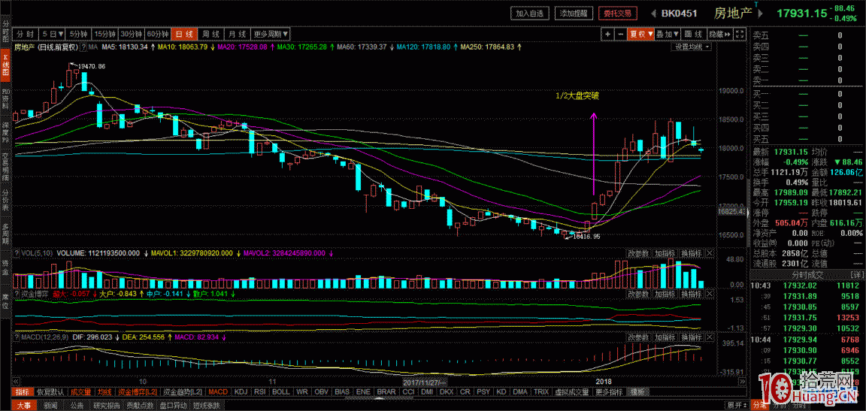Toggle the 画线 drawing tool
Viewport: 866px width, 411px height.
click(x=693, y=35)
